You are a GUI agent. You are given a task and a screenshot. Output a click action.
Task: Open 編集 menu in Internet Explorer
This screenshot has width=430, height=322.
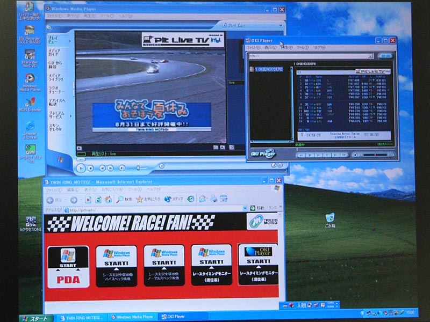(73, 190)
